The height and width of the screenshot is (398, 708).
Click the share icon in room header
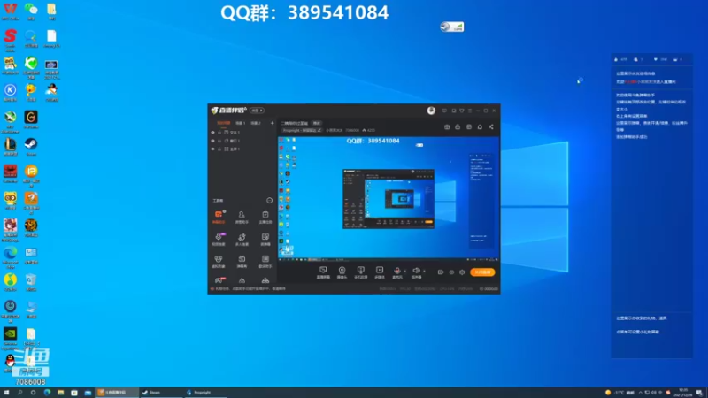tap(491, 126)
